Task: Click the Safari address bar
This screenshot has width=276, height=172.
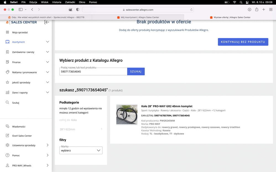Action: click(x=138, y=10)
